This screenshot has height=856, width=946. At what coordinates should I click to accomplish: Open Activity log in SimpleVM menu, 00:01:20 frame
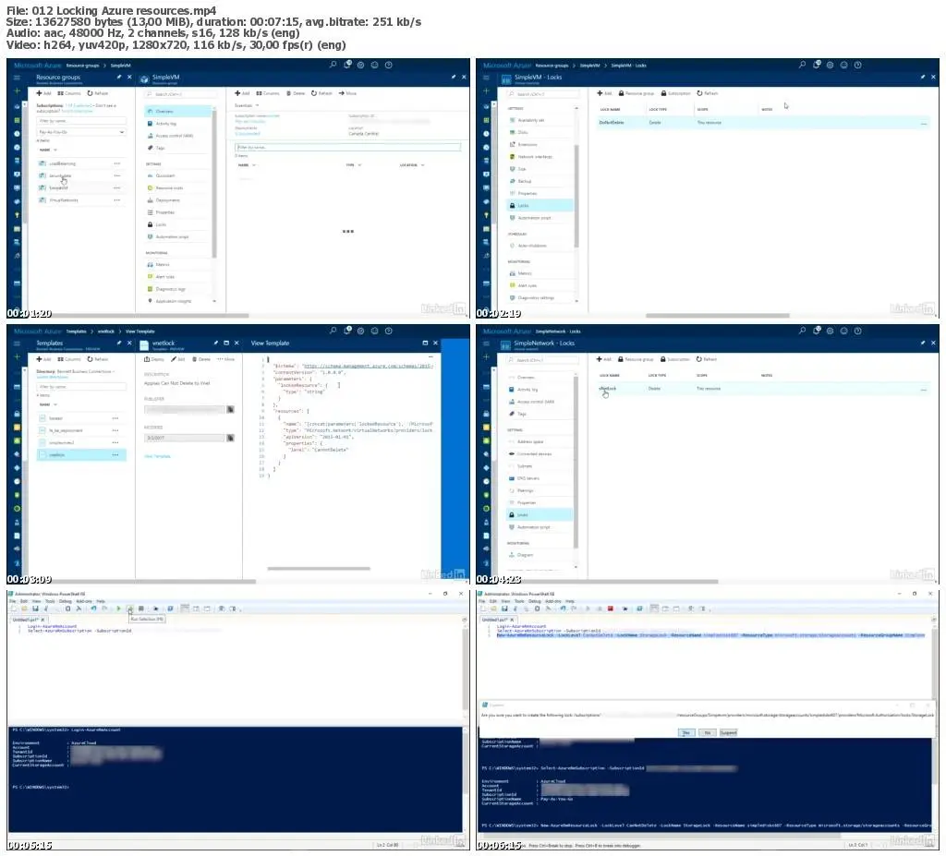point(163,124)
